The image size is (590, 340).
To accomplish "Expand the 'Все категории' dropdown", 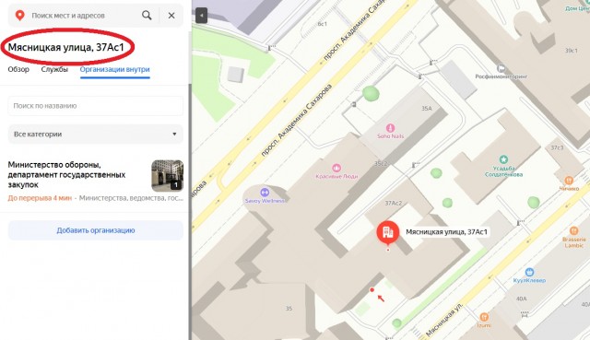I will pyautogui.click(x=96, y=134).
